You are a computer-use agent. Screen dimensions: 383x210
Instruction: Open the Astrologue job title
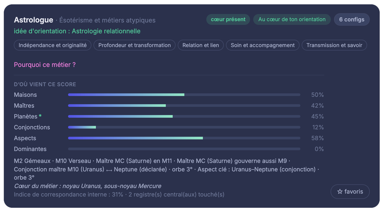pos(34,20)
